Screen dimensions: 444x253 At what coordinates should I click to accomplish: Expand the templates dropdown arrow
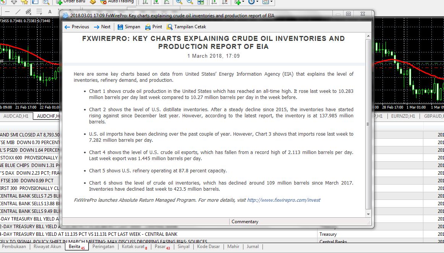271,2
